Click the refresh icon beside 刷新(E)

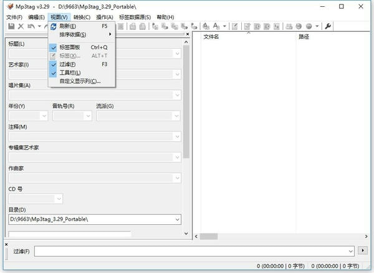(54, 26)
